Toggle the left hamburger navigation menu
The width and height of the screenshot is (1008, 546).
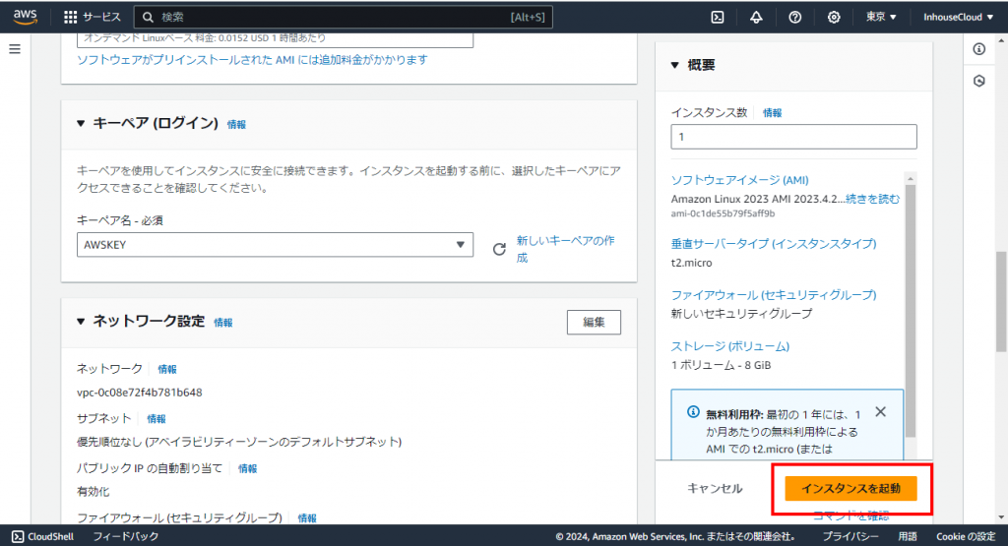[15, 49]
